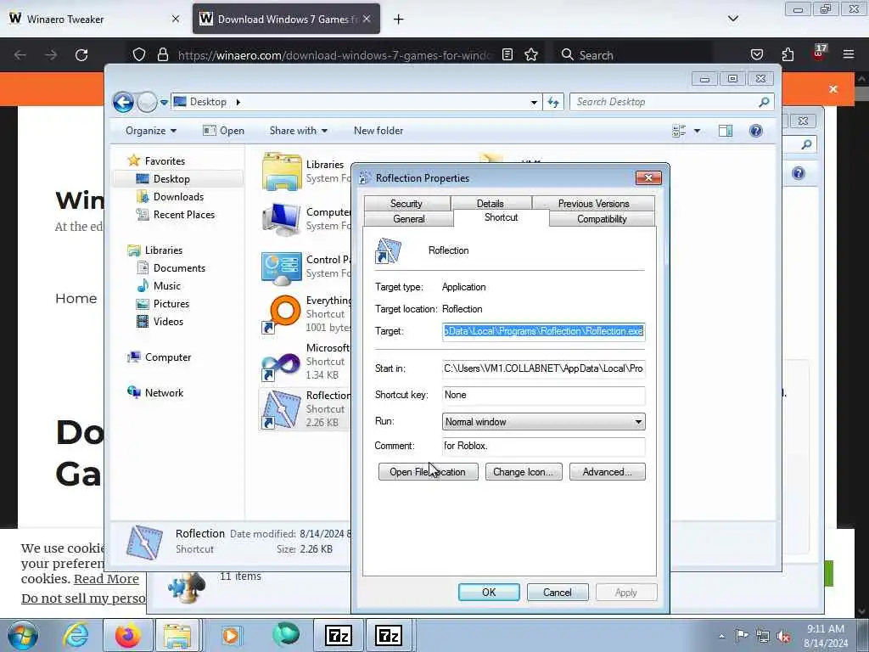The image size is (869, 652).
Task: Click the Open File Location button
Action: tap(428, 472)
